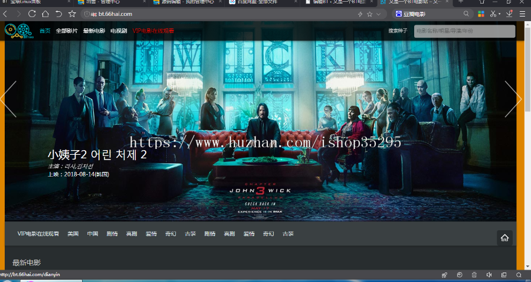Open new tab with plus button
The image size is (531, 282).
461,2
